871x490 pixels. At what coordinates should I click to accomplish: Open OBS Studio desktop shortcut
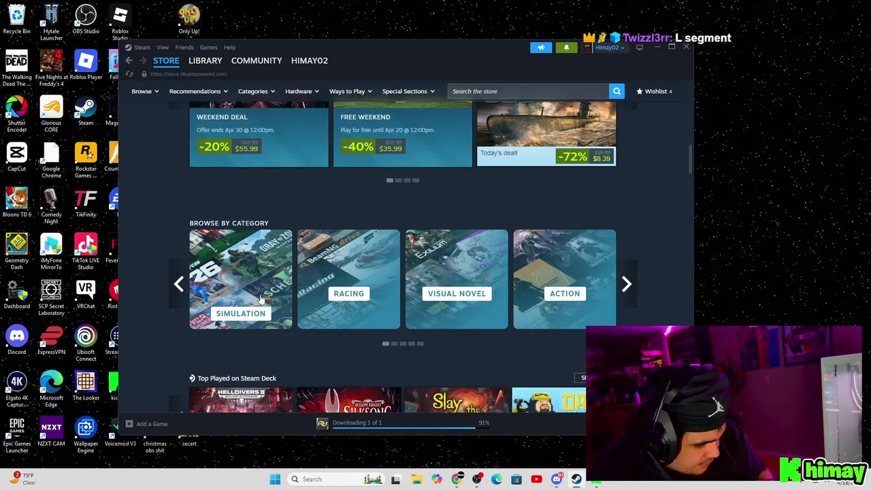click(86, 20)
